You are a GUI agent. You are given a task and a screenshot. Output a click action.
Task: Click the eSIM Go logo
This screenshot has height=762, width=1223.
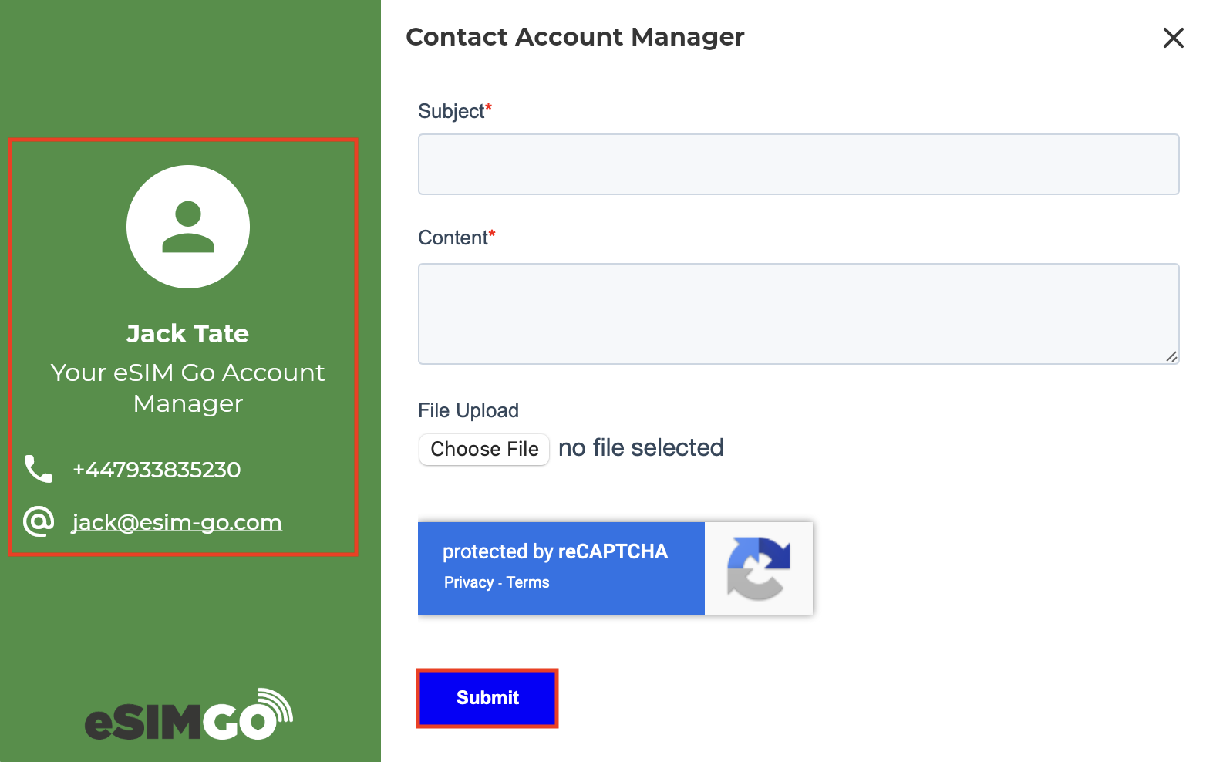pyautogui.click(x=189, y=714)
